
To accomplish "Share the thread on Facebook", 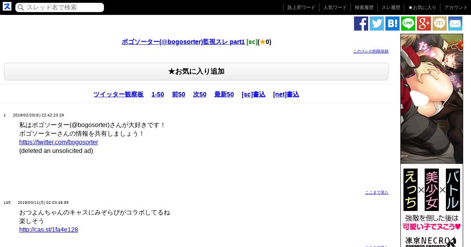I will click(361, 24).
